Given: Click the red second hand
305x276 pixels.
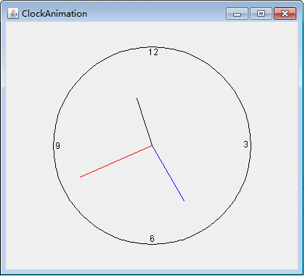Looking at the screenshot, I should click(116, 161).
